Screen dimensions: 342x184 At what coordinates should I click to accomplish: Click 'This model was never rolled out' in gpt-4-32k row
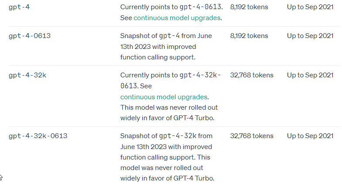coord(169,108)
